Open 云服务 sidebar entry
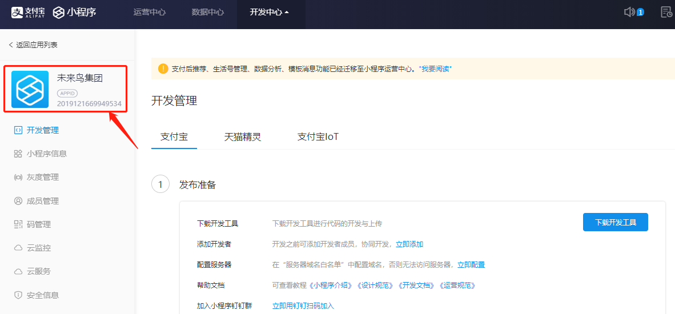The image size is (675, 314). tap(38, 271)
